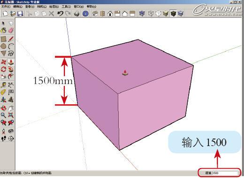
Task: Select the Dimension tool
Action: (11, 85)
